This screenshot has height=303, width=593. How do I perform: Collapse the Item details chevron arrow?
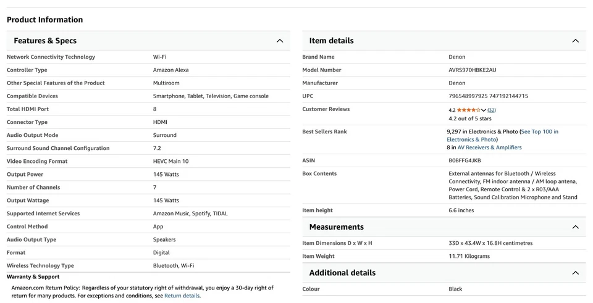[x=575, y=41]
